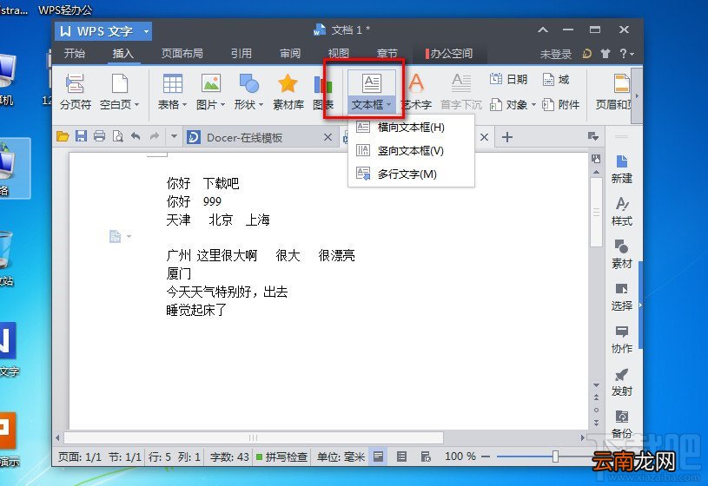Click the picture (图片) icon
This screenshot has width=708, height=486.
(x=211, y=84)
